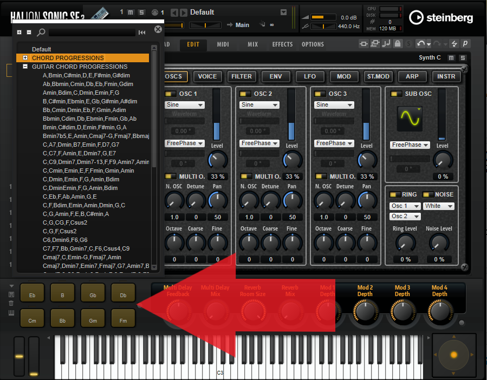Expand all tree nodes with plus icon
This screenshot has height=380, width=487.
pos(20,32)
